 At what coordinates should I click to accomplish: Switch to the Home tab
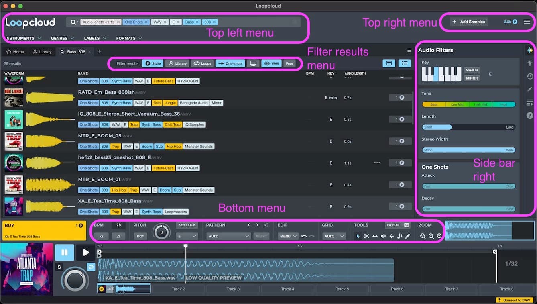[x=15, y=52]
